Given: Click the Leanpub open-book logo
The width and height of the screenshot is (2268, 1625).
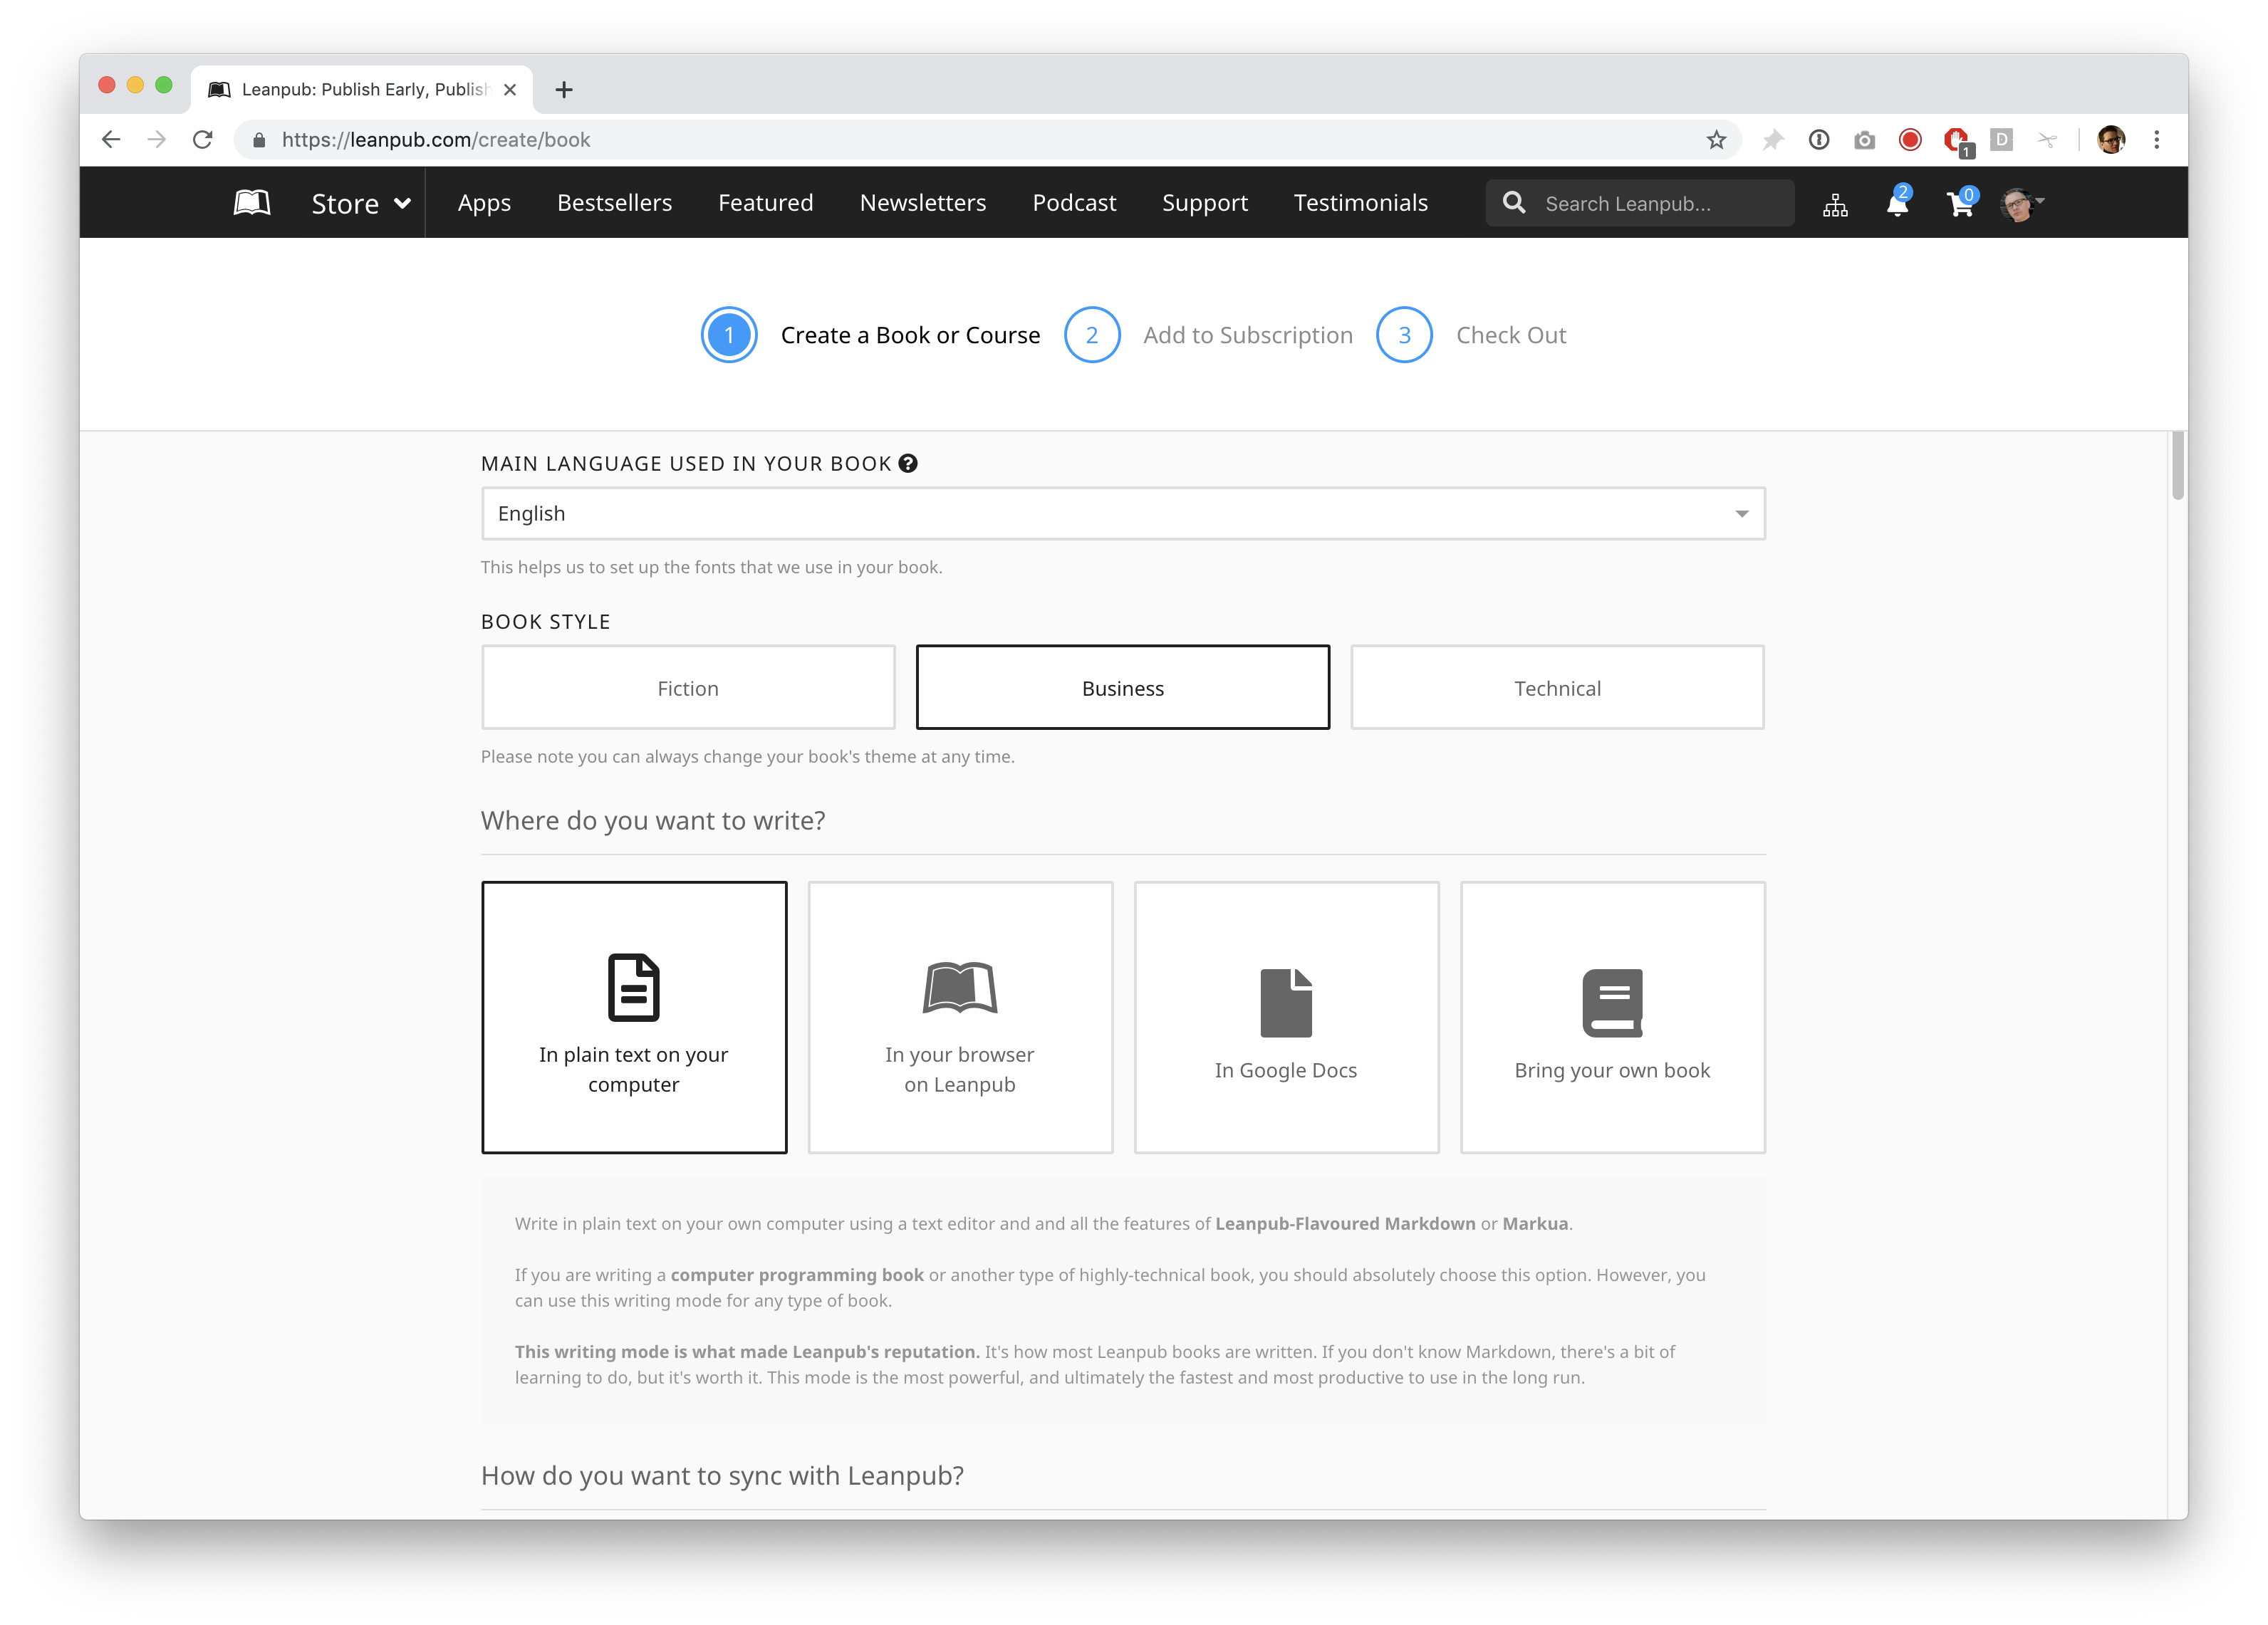Looking at the screenshot, I should pyautogui.click(x=251, y=203).
